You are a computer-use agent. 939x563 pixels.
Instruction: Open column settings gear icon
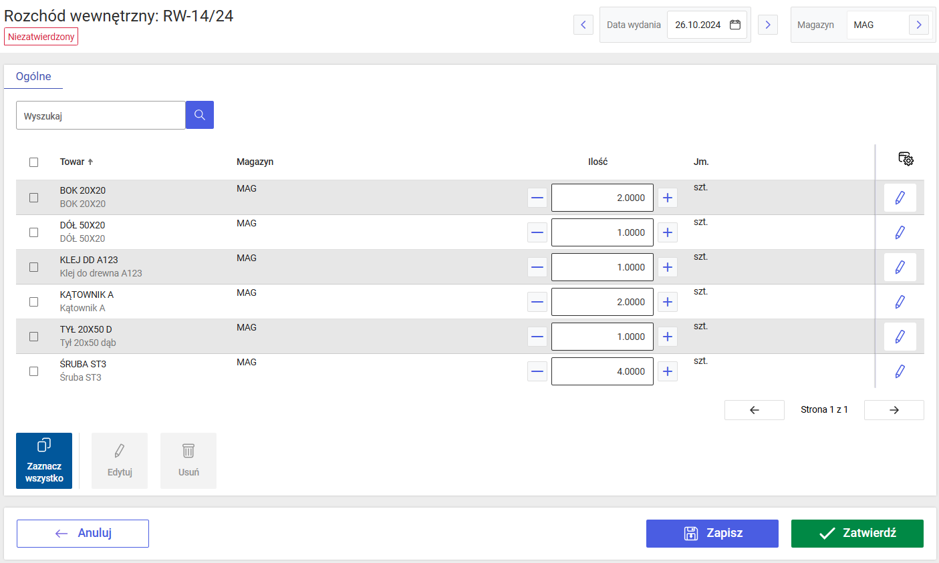pos(906,159)
